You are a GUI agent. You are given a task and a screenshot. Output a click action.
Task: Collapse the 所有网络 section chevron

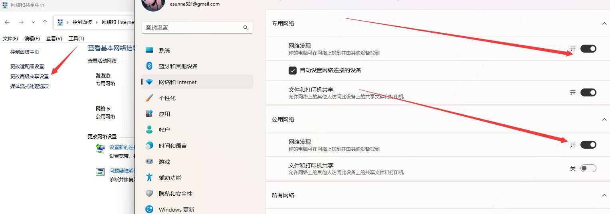tap(604, 195)
